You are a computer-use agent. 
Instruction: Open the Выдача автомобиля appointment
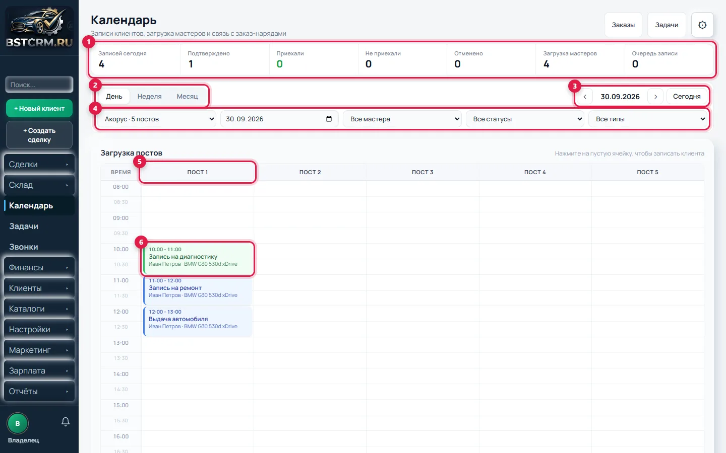click(x=198, y=322)
